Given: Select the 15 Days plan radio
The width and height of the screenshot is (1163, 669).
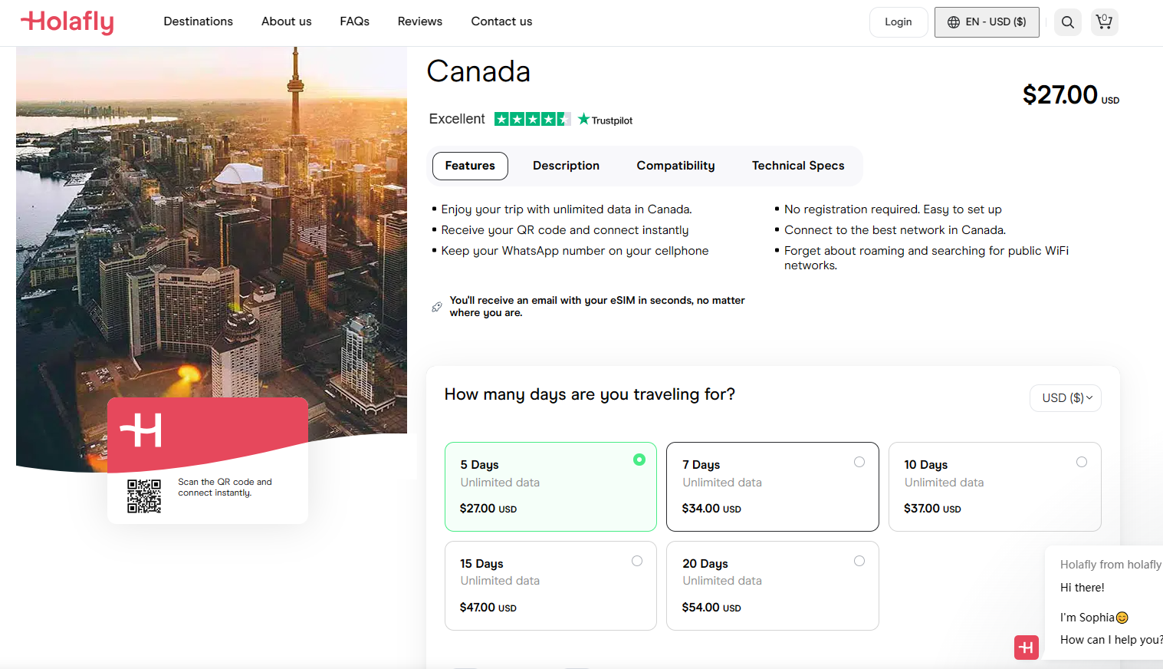Looking at the screenshot, I should tap(637, 561).
